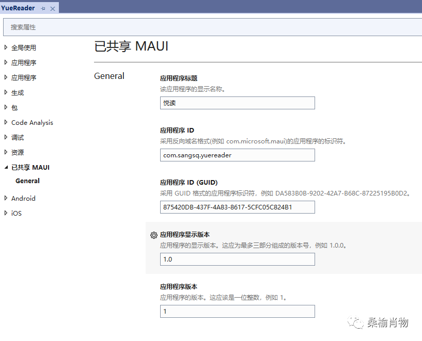Click the 应用程序标题 field containing 悦读
Viewport: 422px width, 341px height.
click(x=237, y=103)
